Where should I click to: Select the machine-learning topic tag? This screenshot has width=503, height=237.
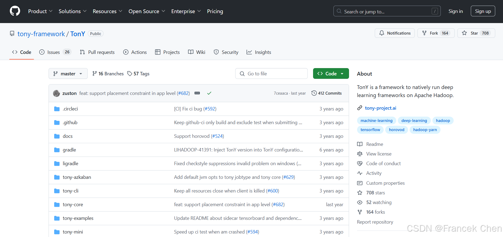coord(376,121)
